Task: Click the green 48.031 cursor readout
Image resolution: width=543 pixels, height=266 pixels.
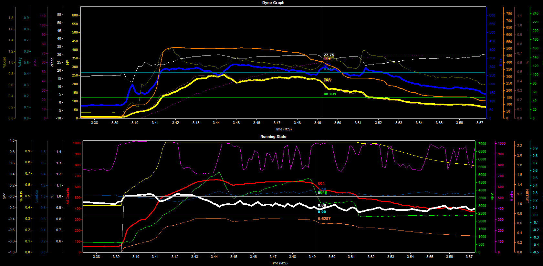Action: click(330, 94)
